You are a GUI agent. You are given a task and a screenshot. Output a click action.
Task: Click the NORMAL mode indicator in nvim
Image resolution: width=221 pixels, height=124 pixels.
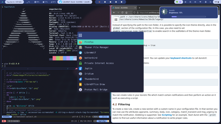(7, 117)
